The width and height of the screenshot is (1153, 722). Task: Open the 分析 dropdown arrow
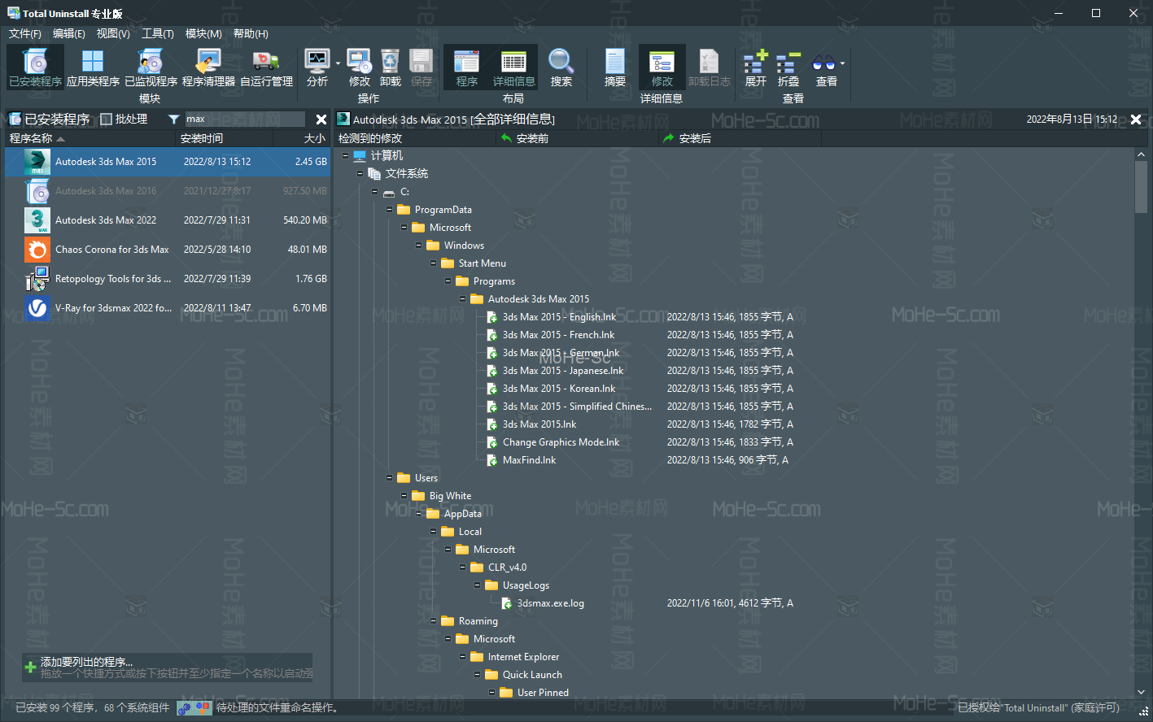click(x=338, y=63)
